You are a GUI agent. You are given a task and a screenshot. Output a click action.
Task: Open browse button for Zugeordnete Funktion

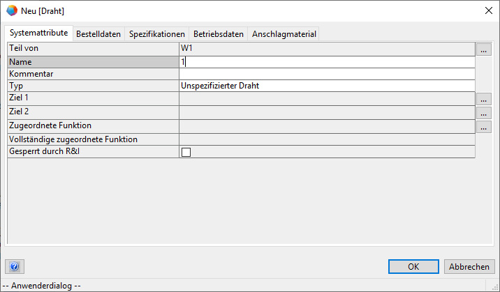[x=484, y=127]
